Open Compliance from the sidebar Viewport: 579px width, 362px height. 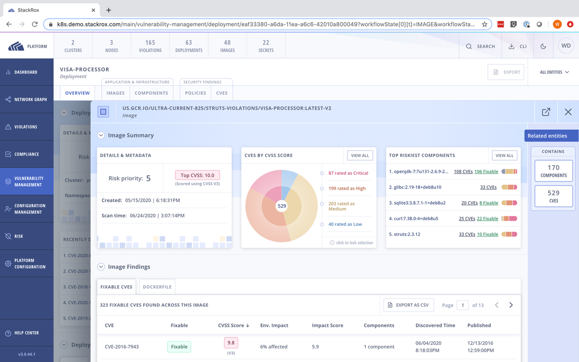[x=8, y=154]
